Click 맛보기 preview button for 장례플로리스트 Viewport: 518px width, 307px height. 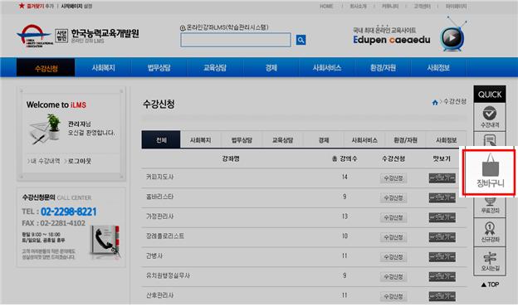442,237
